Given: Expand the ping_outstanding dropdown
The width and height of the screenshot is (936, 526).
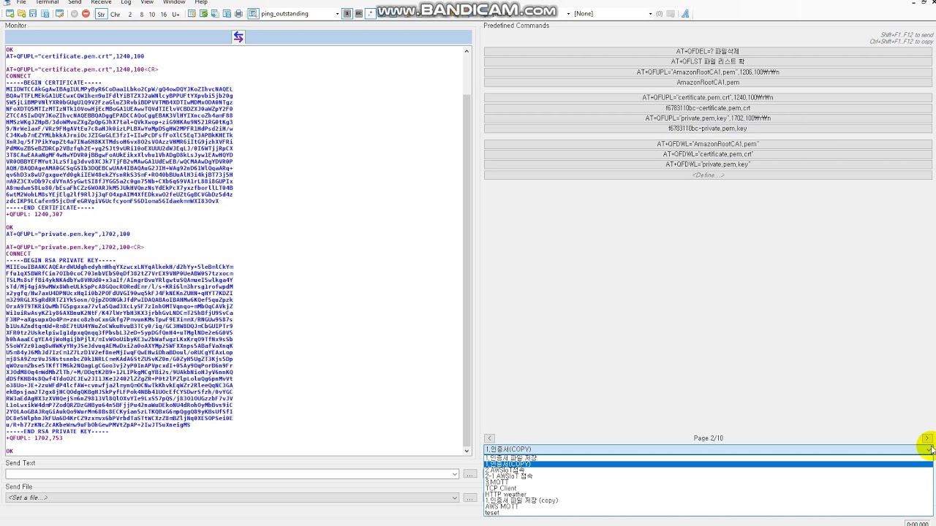Looking at the screenshot, I should [337, 14].
